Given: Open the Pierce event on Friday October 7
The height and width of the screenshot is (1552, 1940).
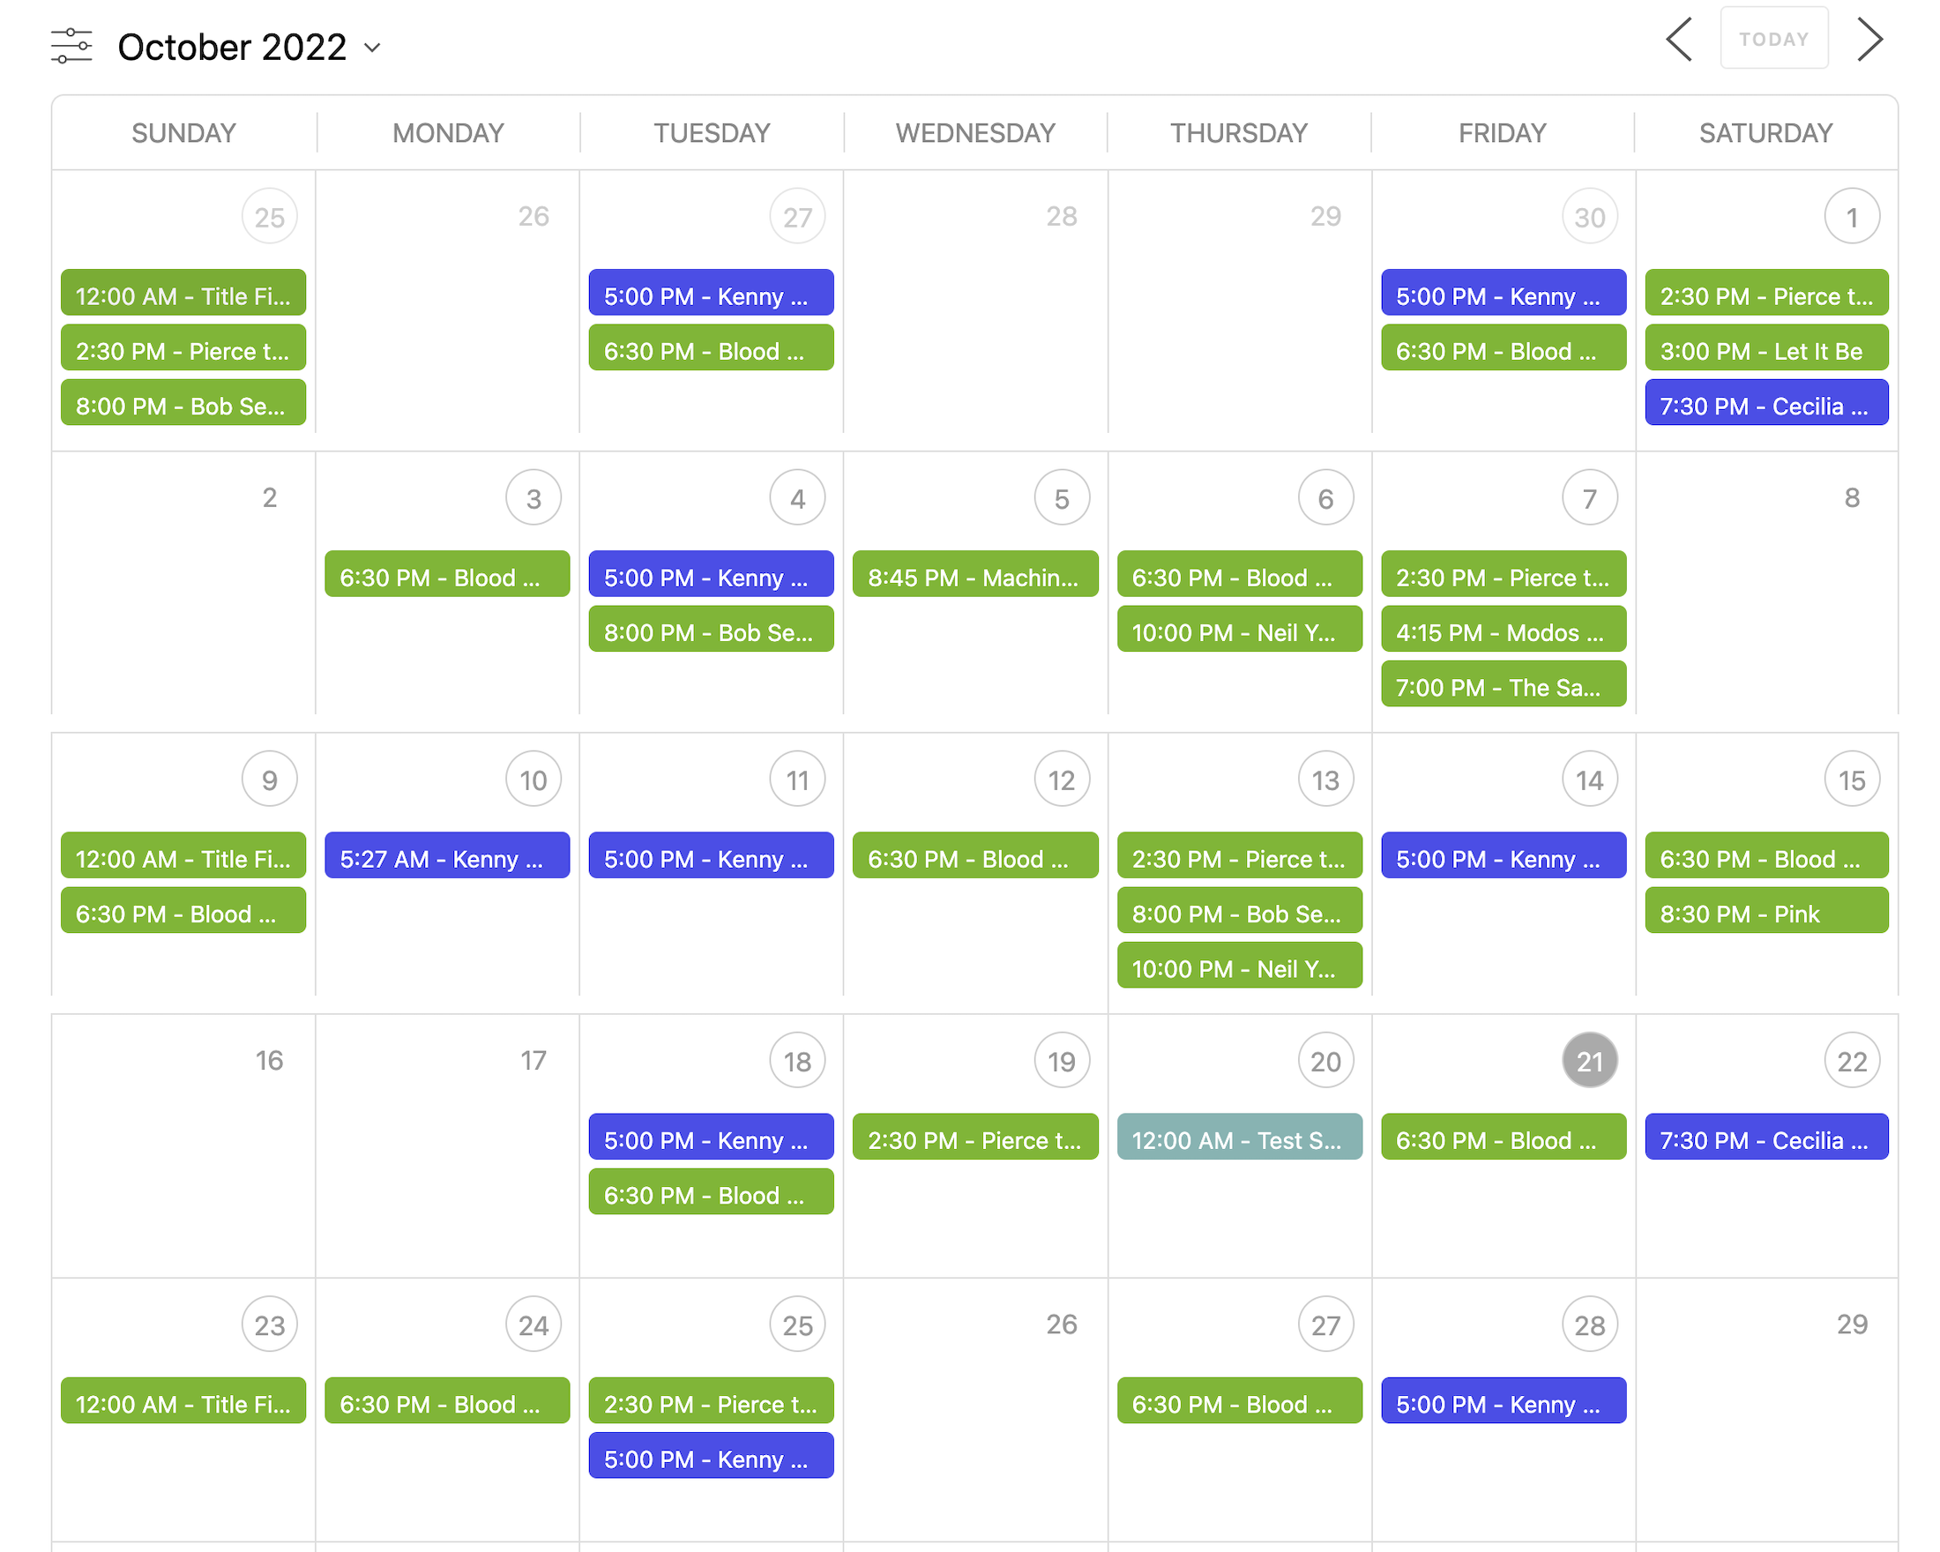Looking at the screenshot, I should point(1502,575).
